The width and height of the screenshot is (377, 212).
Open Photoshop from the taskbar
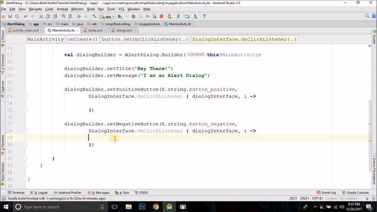[x=142, y=207]
